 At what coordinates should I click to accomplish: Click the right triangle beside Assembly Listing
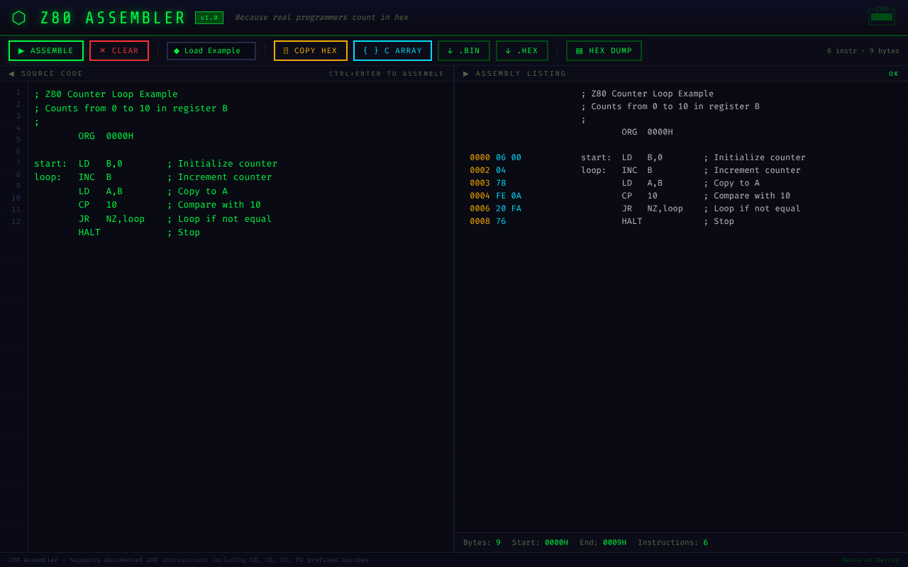(x=466, y=74)
